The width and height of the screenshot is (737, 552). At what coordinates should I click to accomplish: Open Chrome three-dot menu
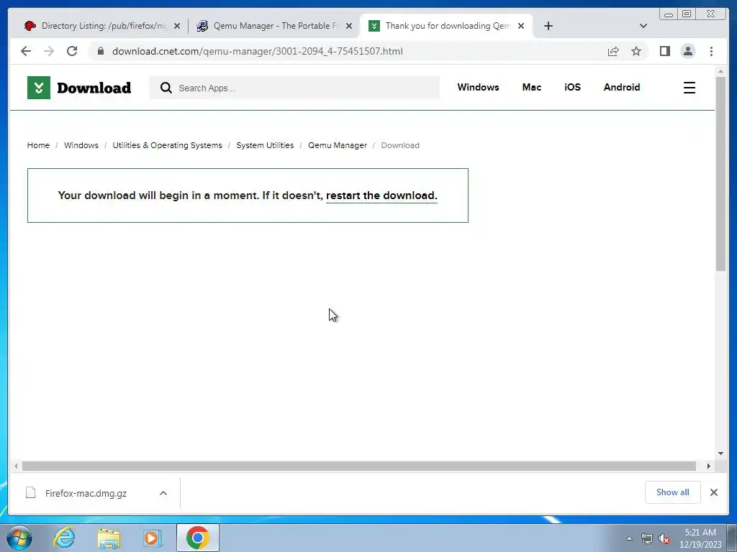711,51
